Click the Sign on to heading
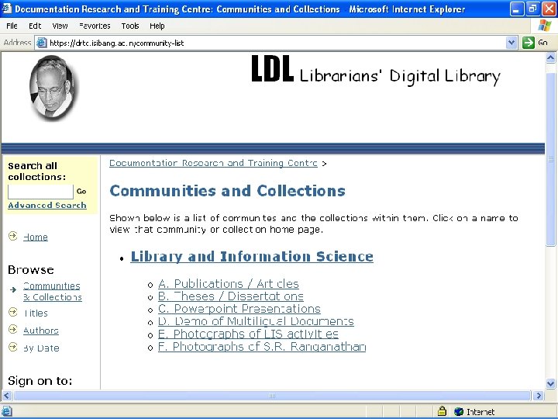Viewport: 558px width, 419px height. pos(40,381)
